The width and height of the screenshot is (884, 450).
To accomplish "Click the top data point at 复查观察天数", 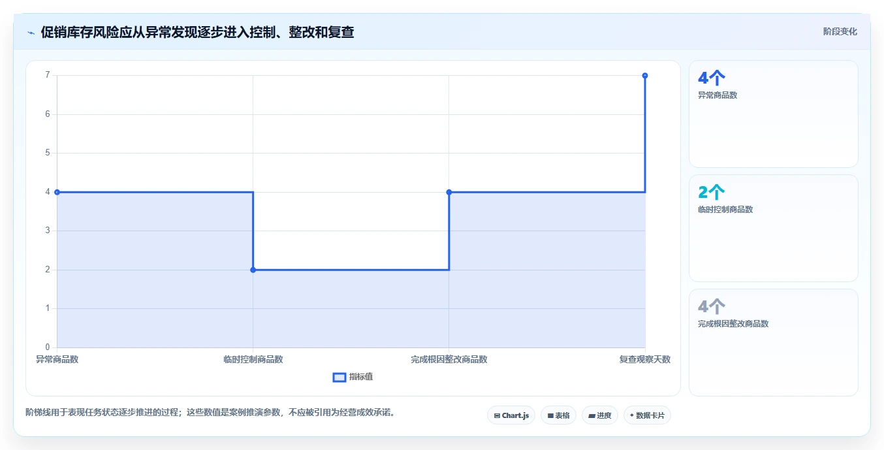I will click(x=645, y=76).
